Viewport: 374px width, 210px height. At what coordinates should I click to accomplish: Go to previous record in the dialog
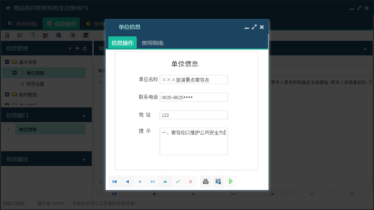click(x=127, y=181)
